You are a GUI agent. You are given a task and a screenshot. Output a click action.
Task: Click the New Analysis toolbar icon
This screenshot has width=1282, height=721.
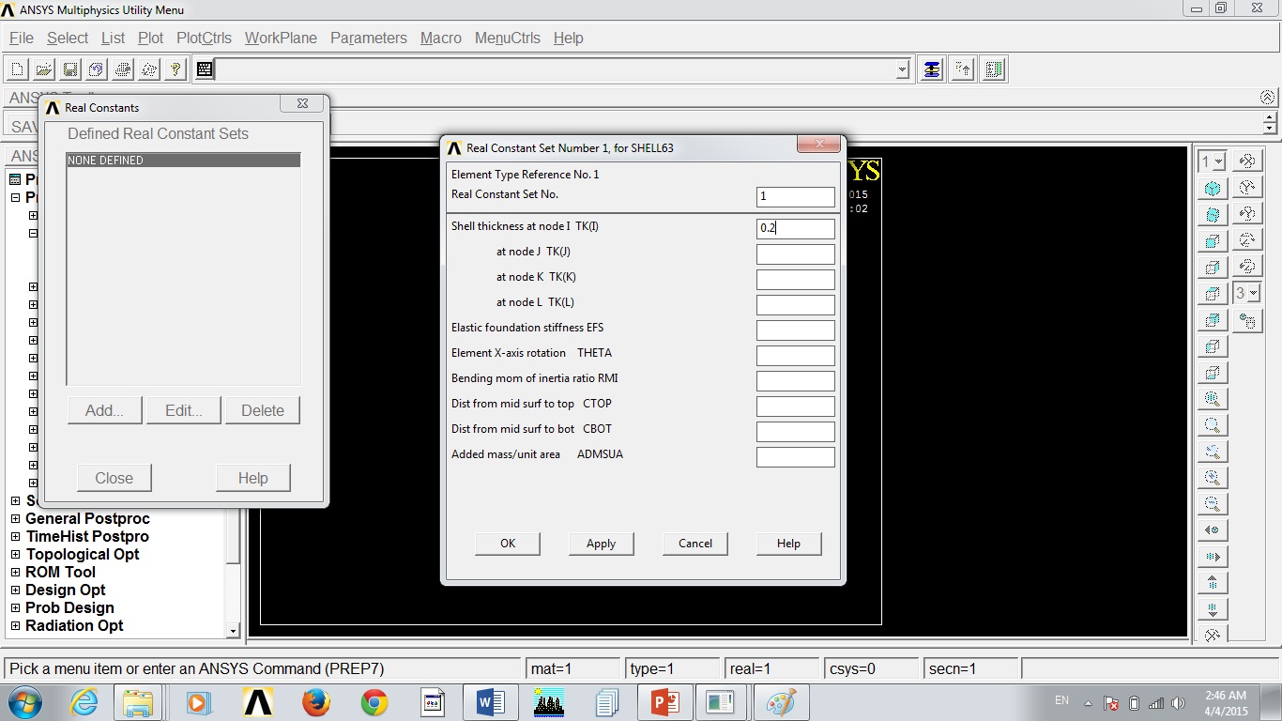coord(18,69)
